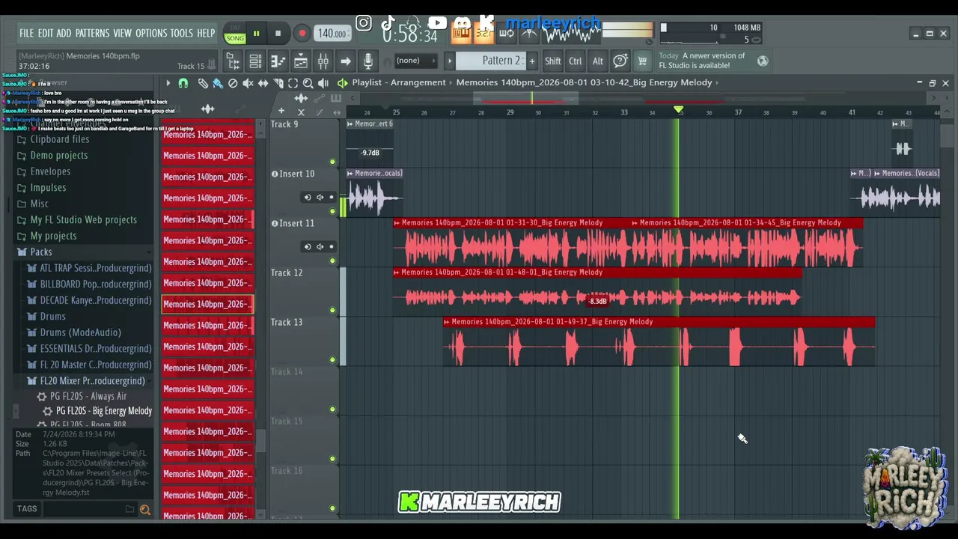Open the channel rack icon
The height and width of the screenshot is (539, 958).
[255, 61]
